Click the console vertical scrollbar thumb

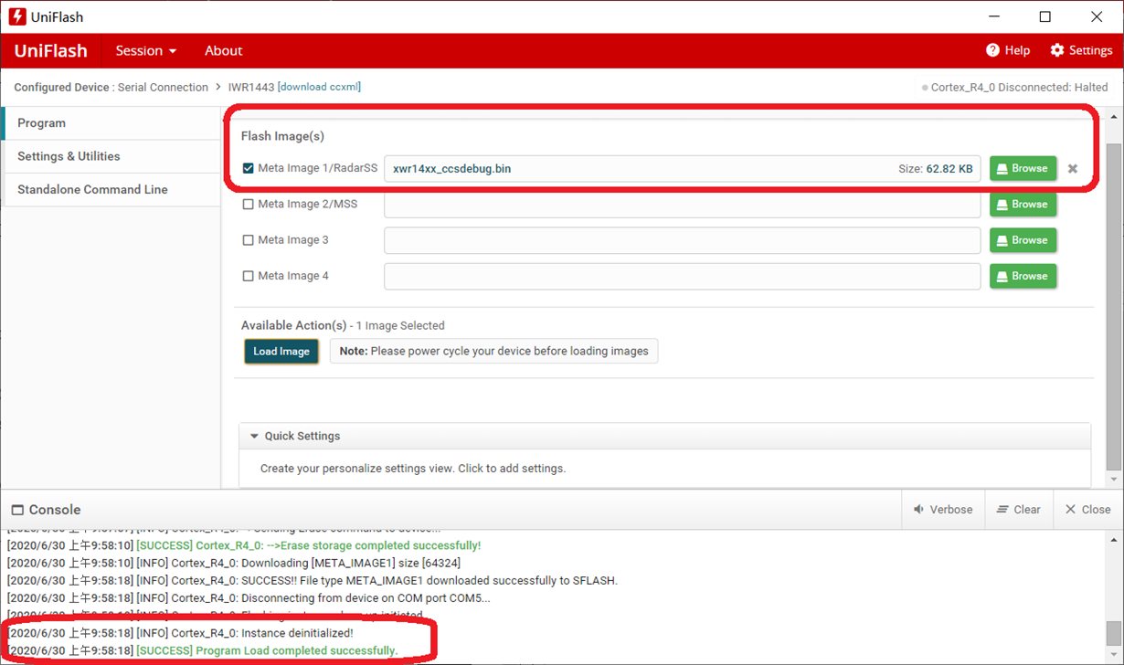[1113, 633]
